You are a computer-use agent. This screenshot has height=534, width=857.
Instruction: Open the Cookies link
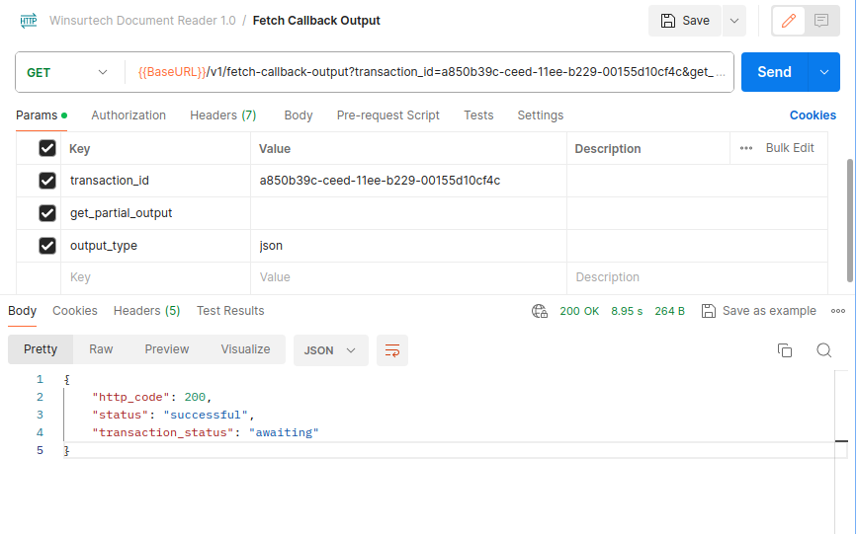tap(813, 115)
